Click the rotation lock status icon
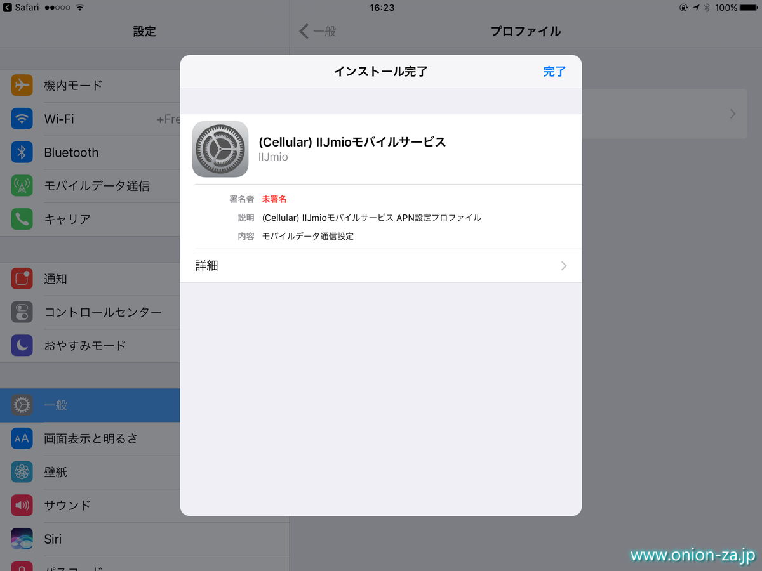The width and height of the screenshot is (762, 571). (683, 8)
